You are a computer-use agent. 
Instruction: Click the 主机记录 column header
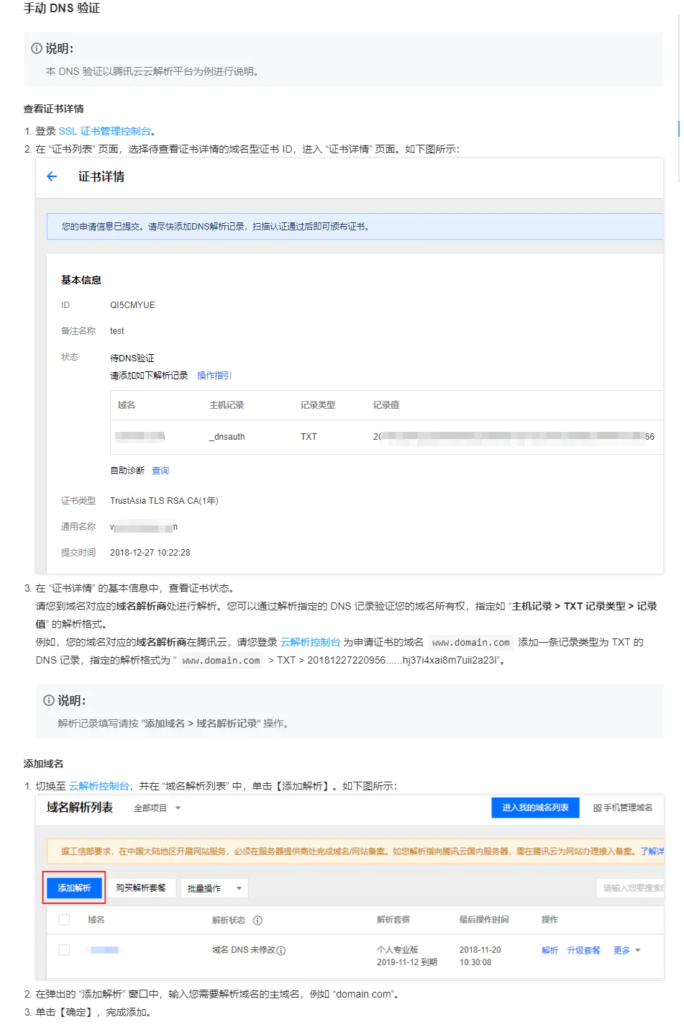click(227, 405)
